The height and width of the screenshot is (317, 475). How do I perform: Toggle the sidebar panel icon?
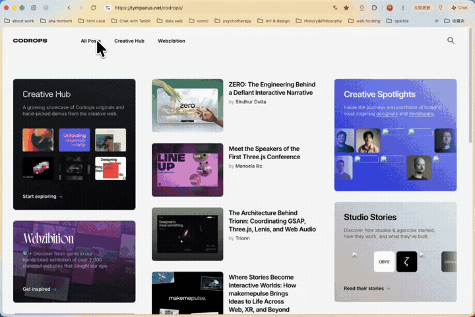[34, 8]
